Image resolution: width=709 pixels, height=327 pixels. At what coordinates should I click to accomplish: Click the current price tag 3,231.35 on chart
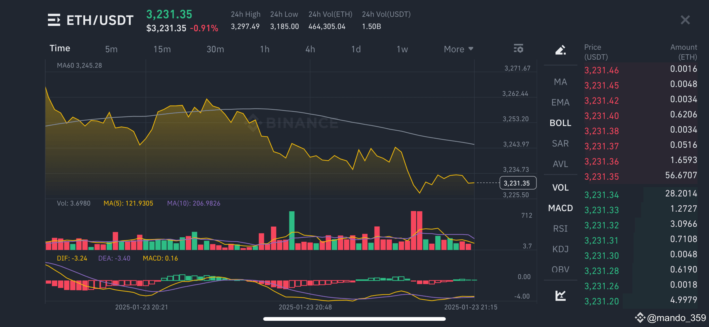pyautogui.click(x=518, y=183)
